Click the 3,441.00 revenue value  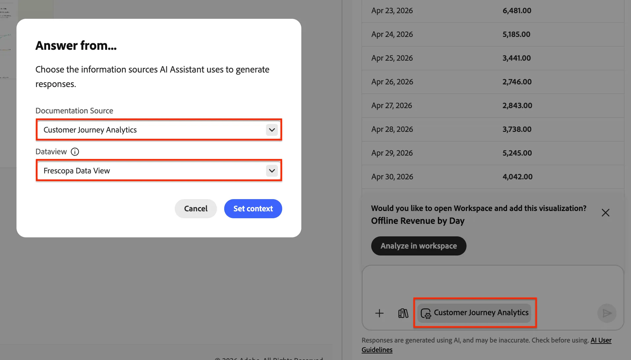click(x=517, y=58)
